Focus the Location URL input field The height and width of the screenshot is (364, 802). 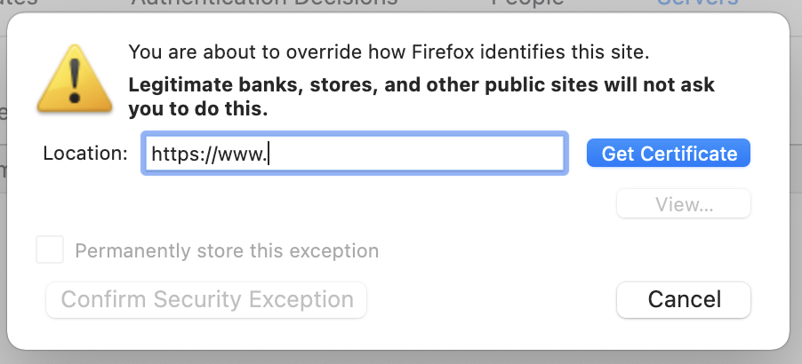355,154
